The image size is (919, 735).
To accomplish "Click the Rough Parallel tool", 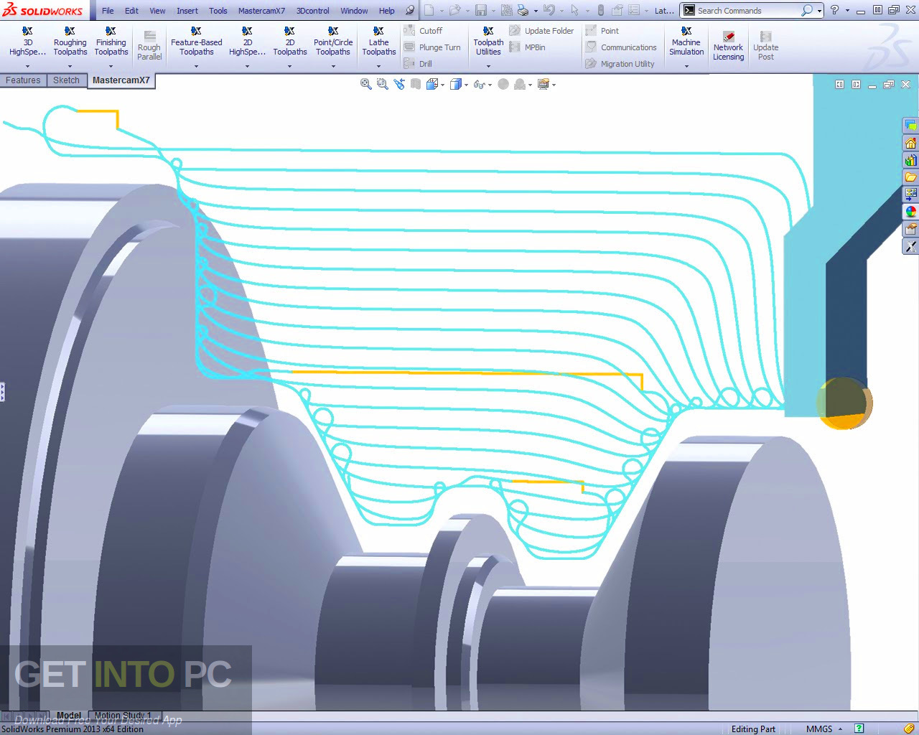I will (x=149, y=45).
